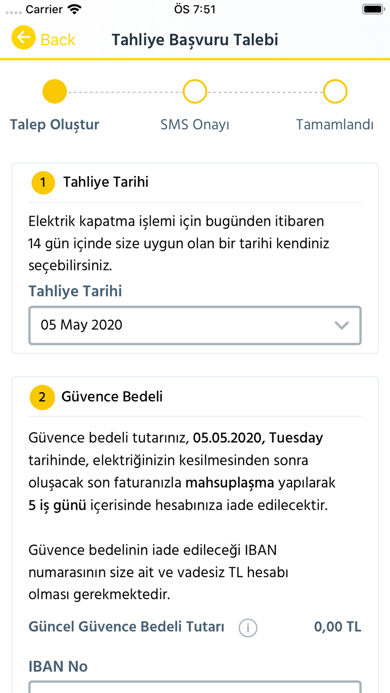This screenshot has width=390, height=693.
Task: Tap the Tamamlandı step label
Action: tap(335, 125)
